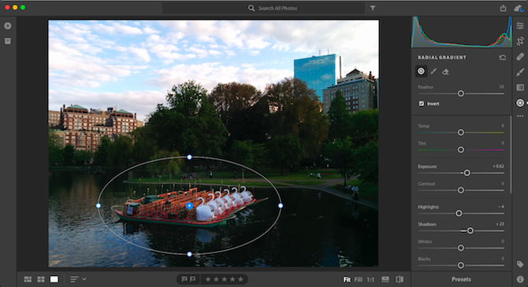Click the Tint slider handle
The width and height of the screenshot is (528, 287).
point(461,149)
